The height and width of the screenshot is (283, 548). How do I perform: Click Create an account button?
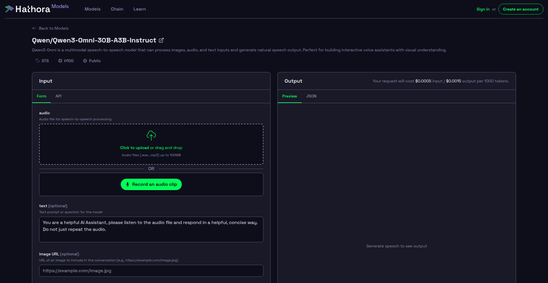click(521, 9)
